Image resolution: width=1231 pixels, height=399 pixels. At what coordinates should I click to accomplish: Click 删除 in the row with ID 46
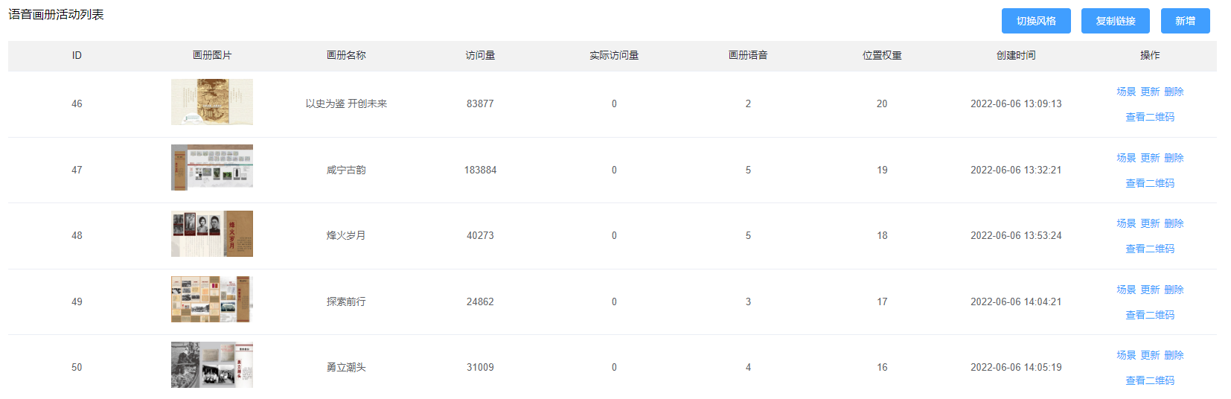coord(1174,92)
